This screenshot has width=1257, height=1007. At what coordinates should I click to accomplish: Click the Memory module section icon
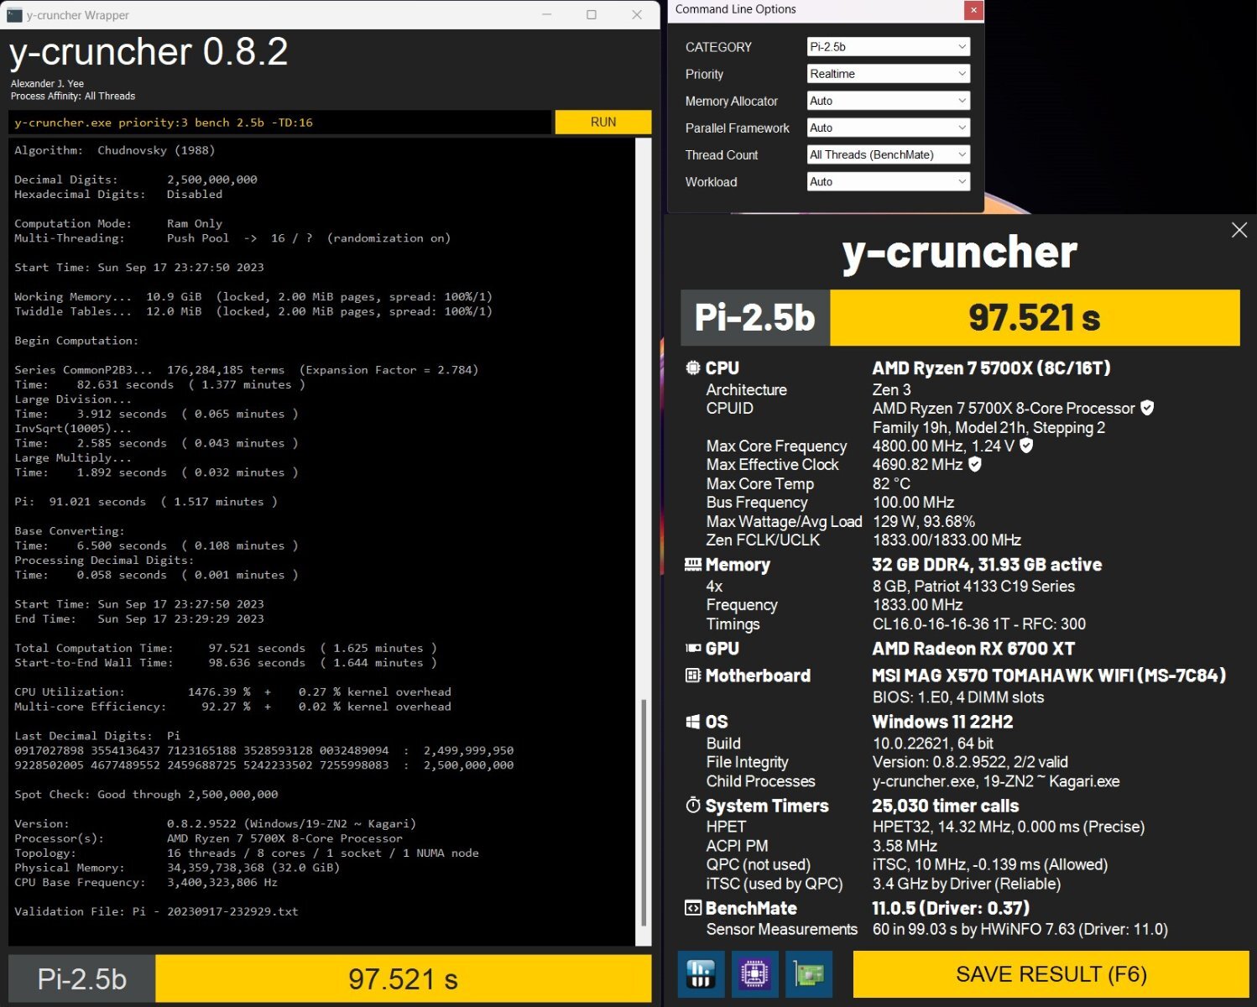point(693,565)
